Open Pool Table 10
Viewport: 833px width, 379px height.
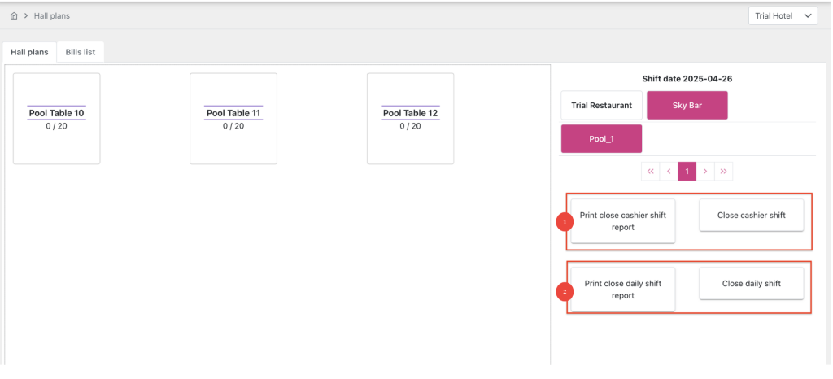[x=56, y=119]
